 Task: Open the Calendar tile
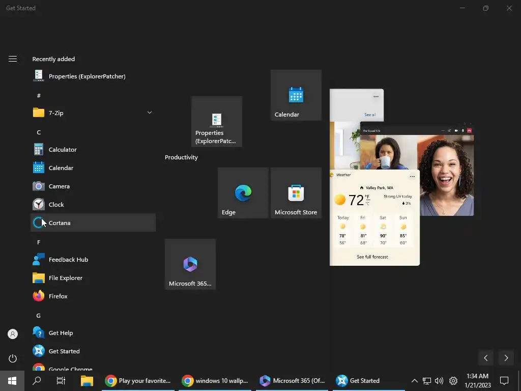[296, 95]
